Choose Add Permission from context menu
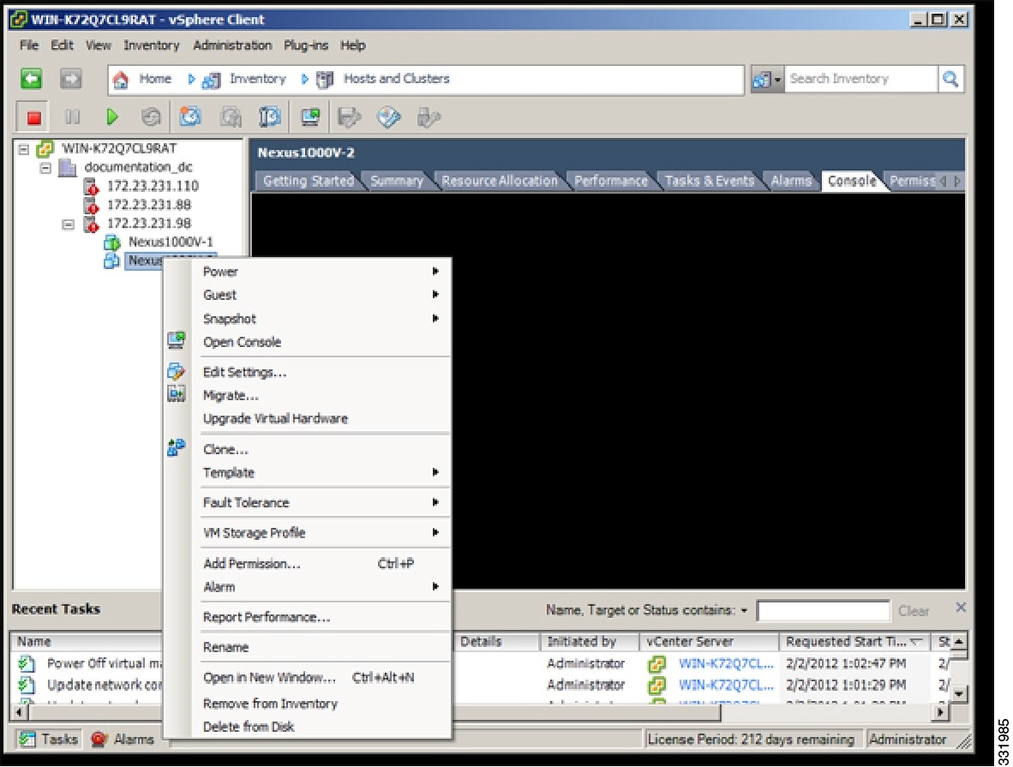The width and height of the screenshot is (1013, 767). tap(251, 563)
